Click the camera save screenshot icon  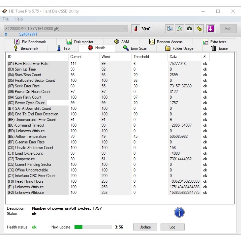tap(190, 29)
